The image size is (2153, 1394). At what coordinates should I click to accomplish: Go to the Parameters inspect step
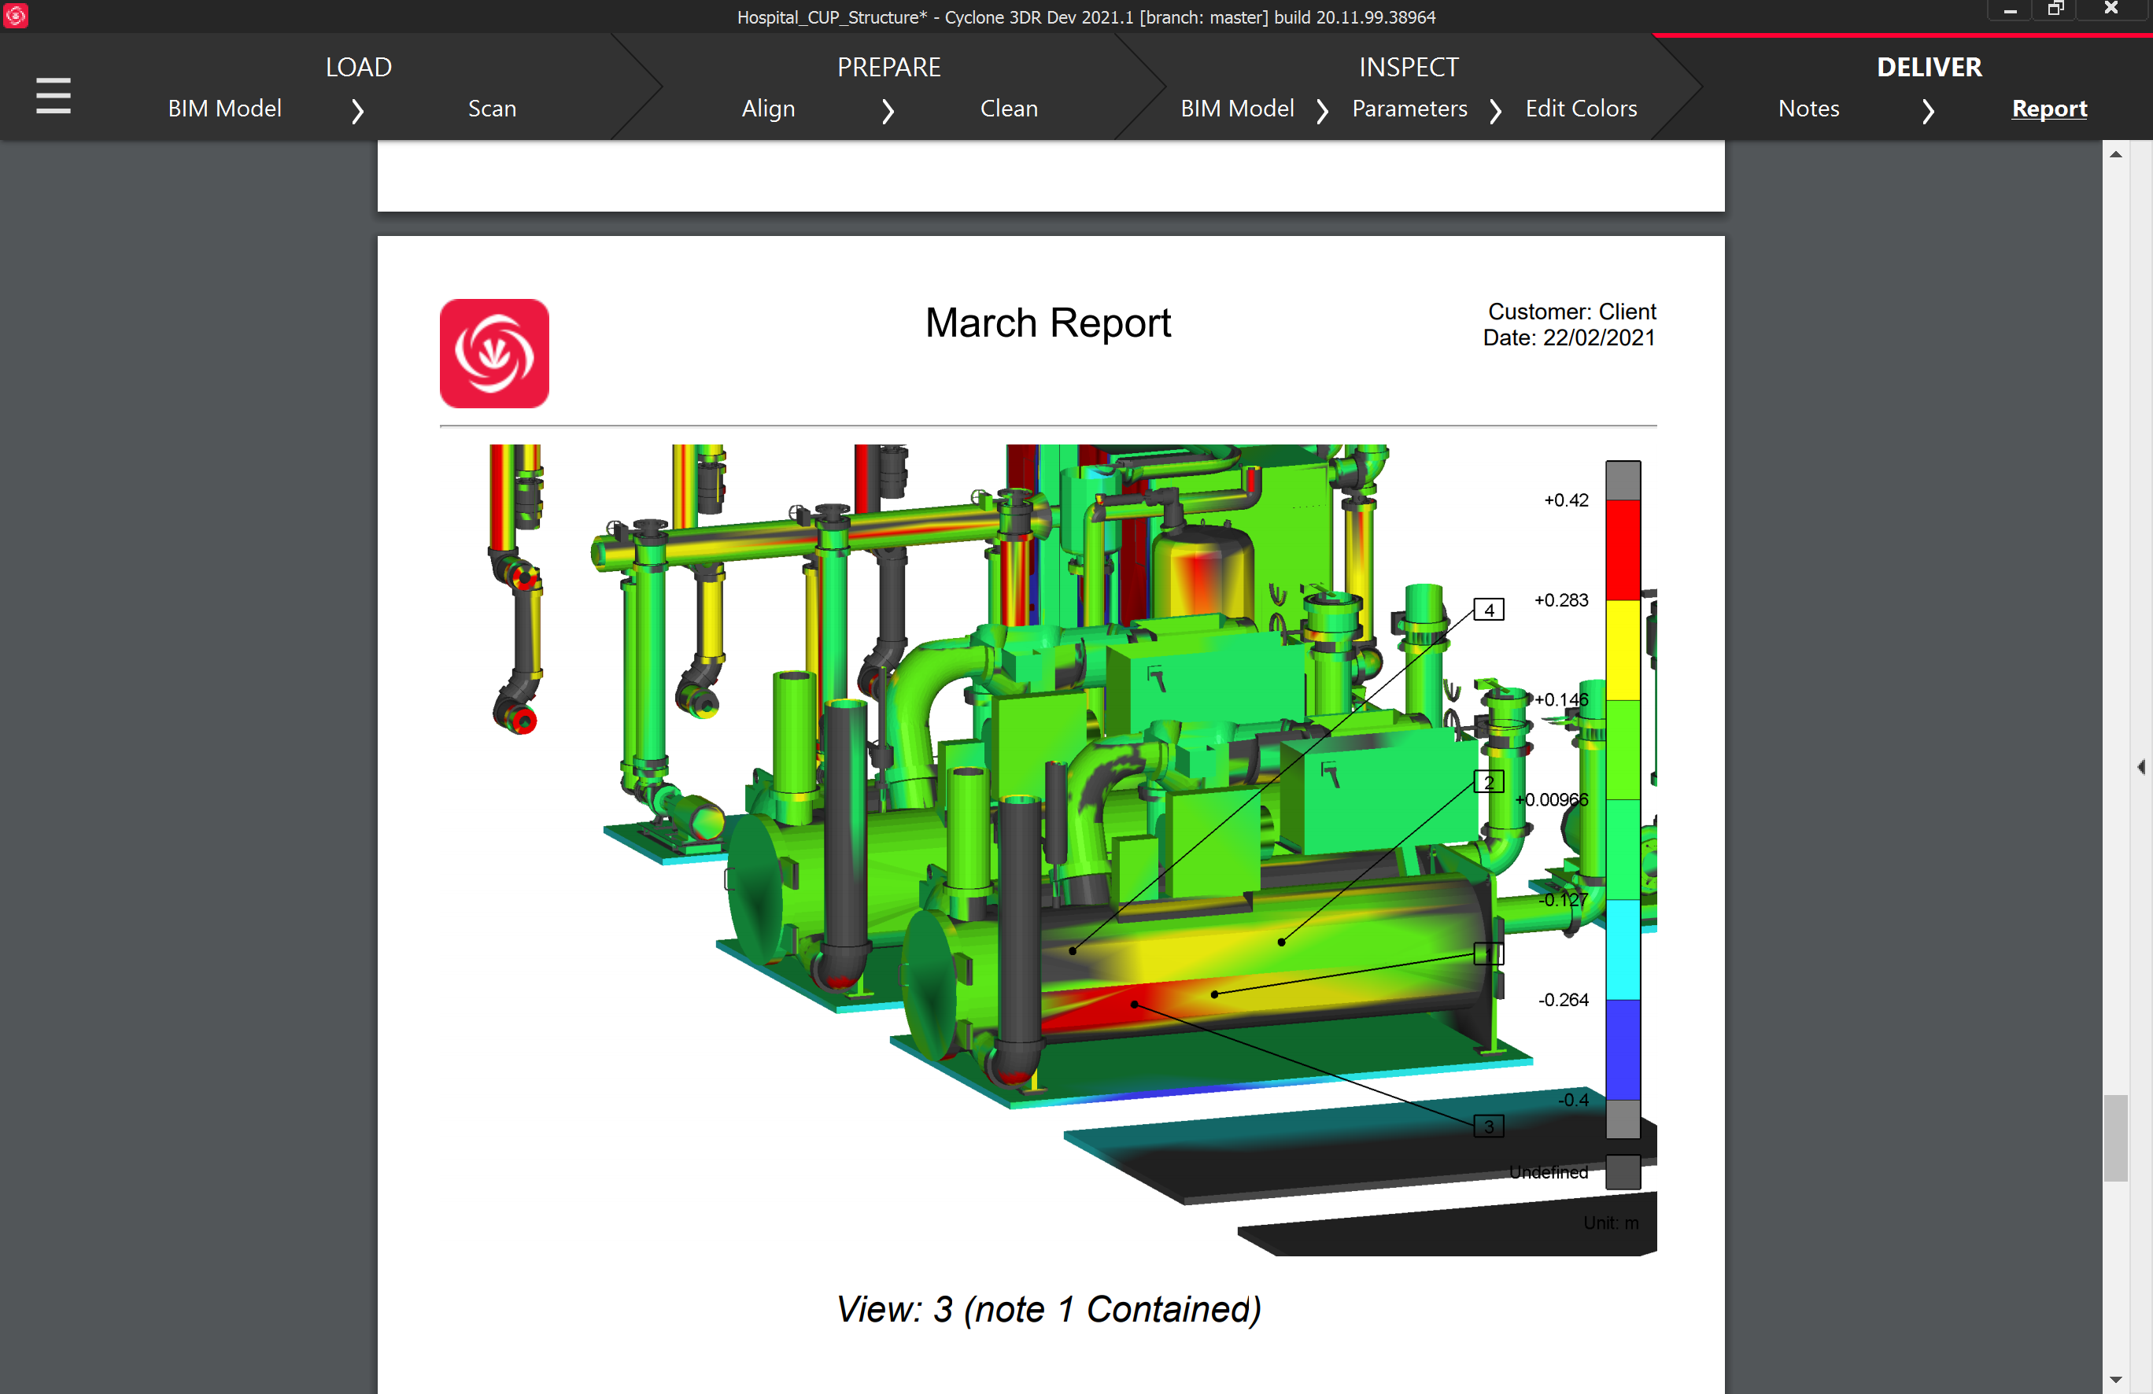pyautogui.click(x=1409, y=109)
